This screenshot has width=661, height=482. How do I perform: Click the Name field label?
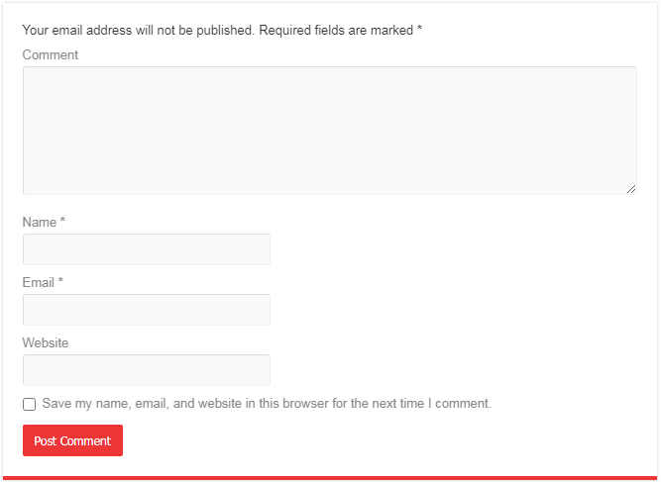pyautogui.click(x=40, y=222)
